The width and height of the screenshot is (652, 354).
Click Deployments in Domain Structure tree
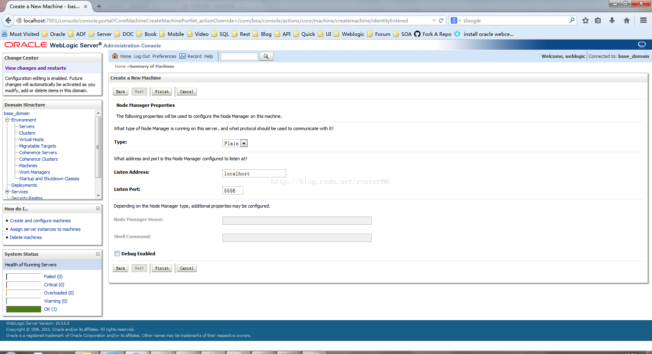24,185
